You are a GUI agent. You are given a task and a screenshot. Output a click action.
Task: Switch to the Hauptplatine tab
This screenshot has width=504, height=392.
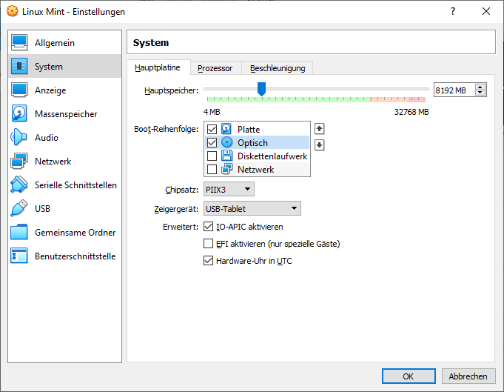click(158, 67)
